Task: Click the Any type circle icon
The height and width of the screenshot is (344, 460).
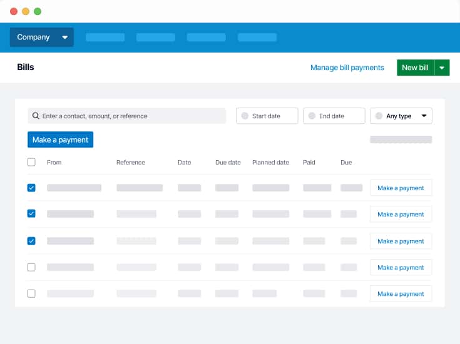Action: tap(379, 116)
